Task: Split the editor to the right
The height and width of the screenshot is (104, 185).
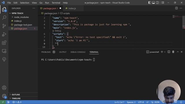Action: [176, 8]
